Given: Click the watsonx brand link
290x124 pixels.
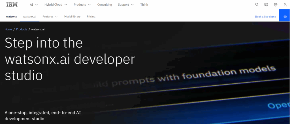Looking at the screenshot, I should point(11,17).
